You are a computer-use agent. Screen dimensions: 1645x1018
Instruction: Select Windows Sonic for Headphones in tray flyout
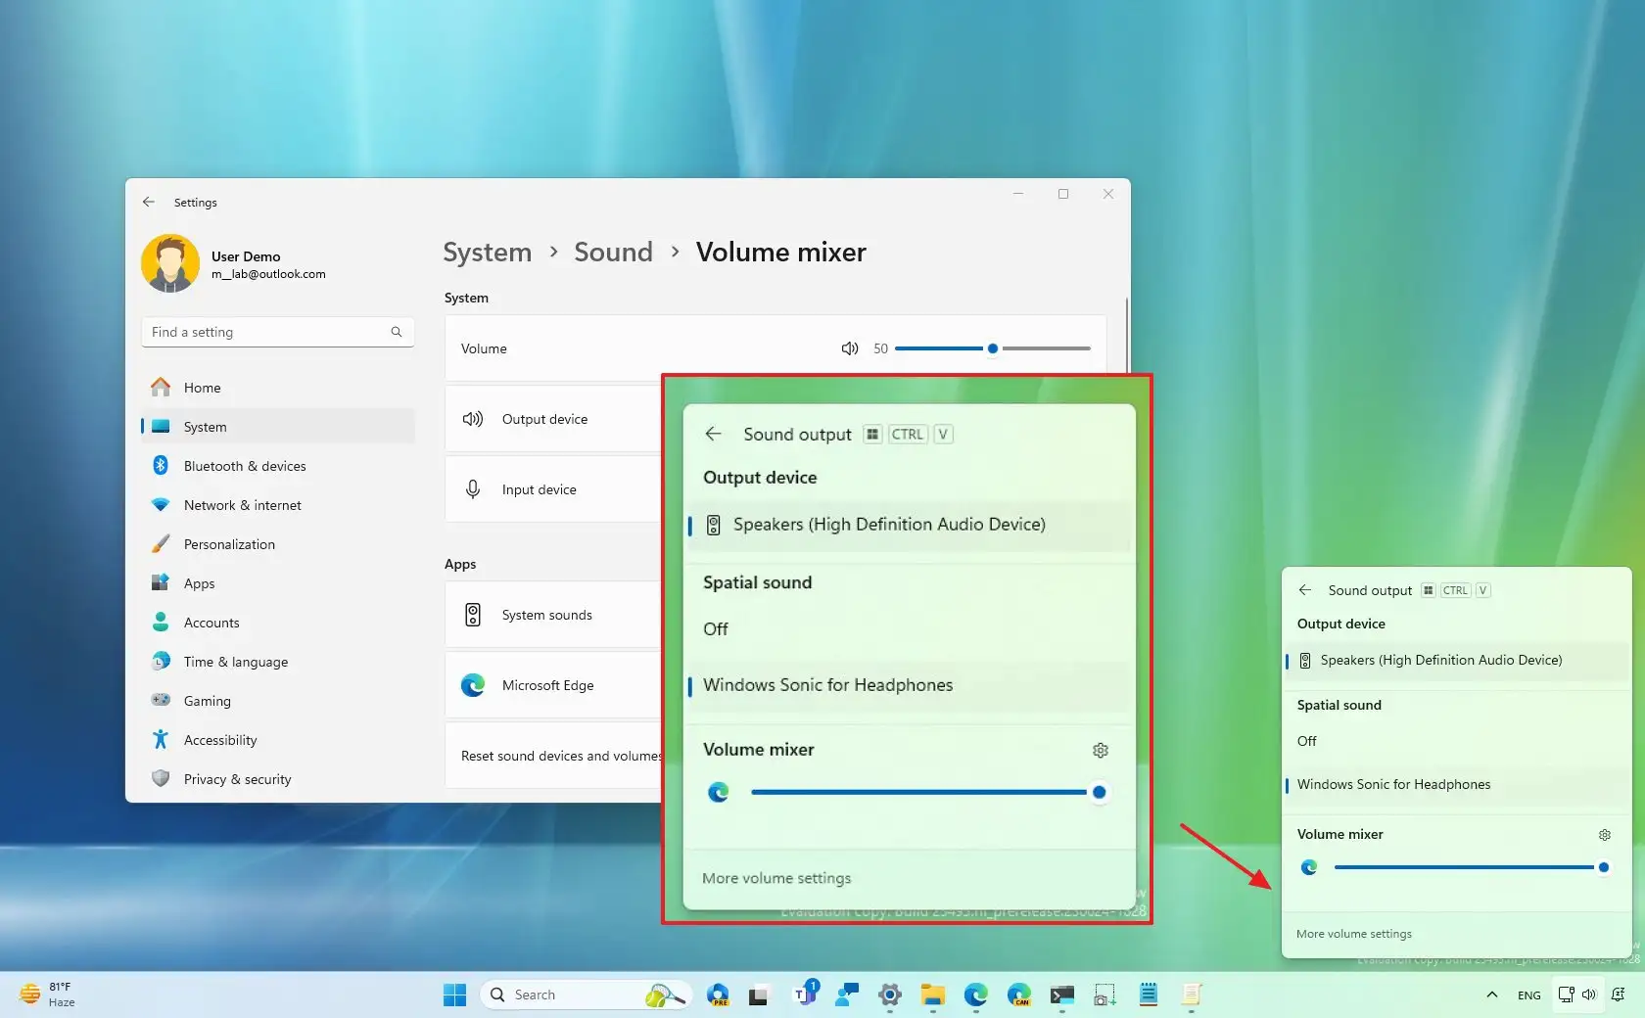[x=1457, y=784]
